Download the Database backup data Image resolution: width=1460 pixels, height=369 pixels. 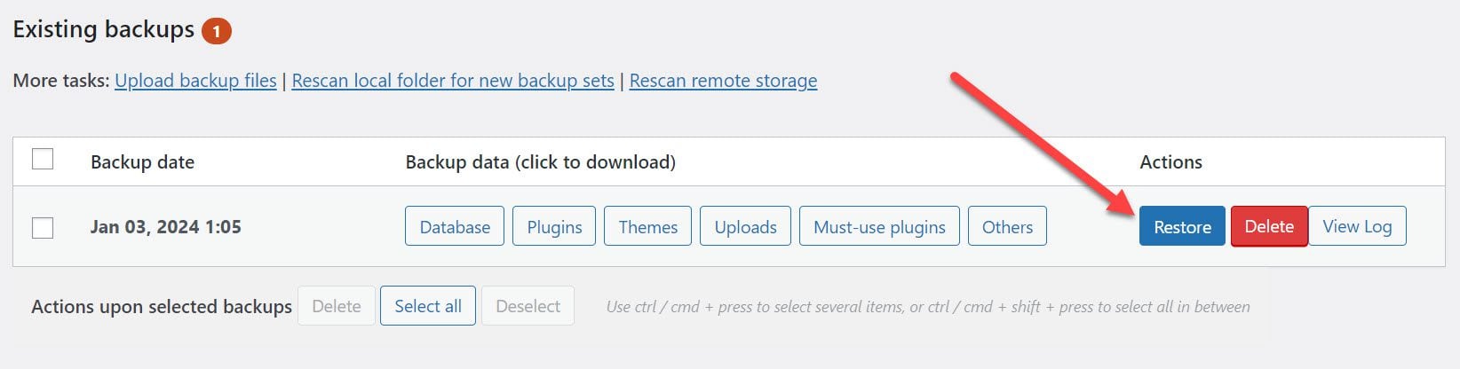pos(455,226)
